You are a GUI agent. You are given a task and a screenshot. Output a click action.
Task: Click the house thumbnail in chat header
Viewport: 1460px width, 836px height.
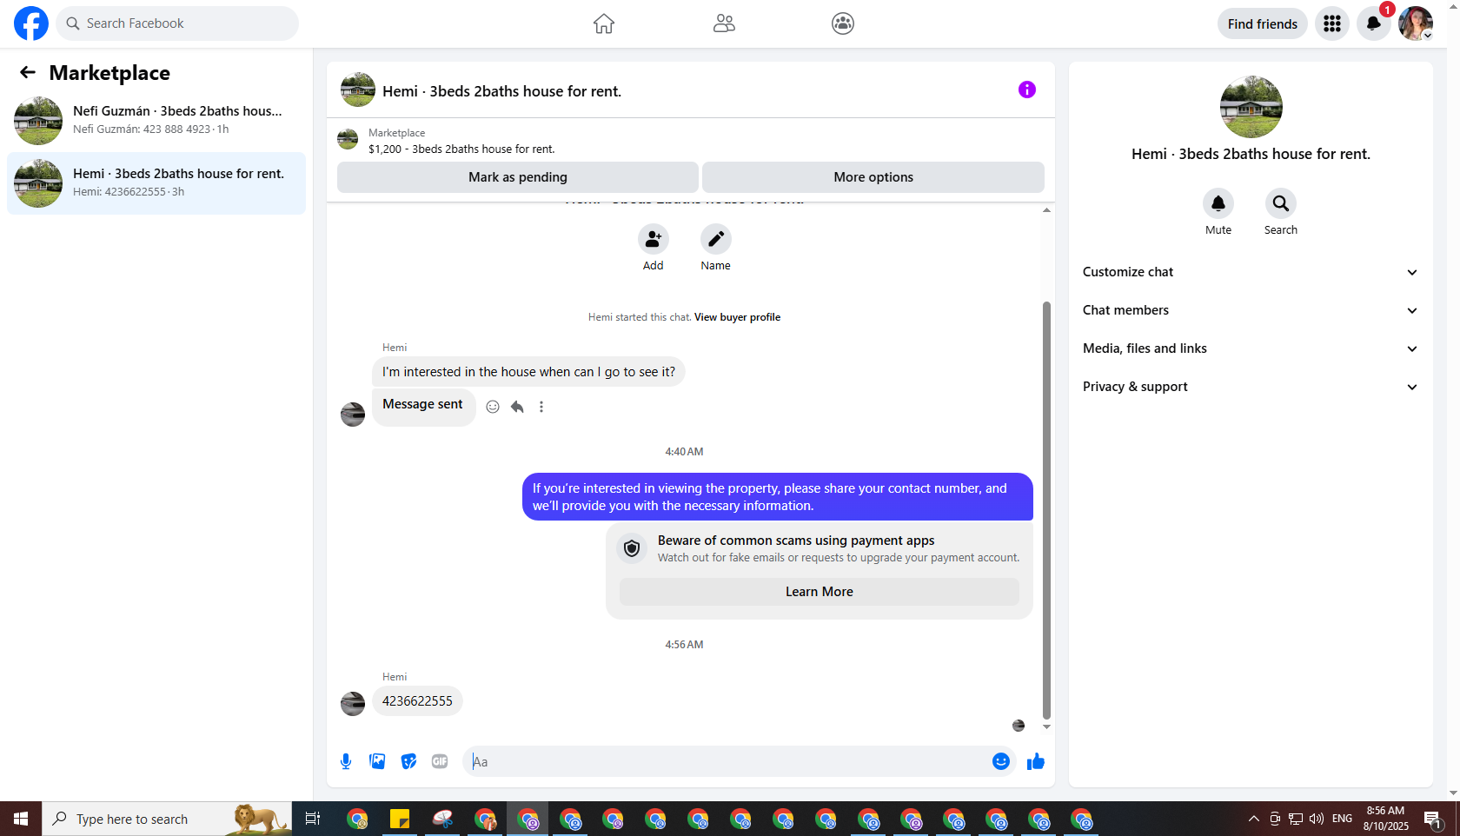coord(358,90)
